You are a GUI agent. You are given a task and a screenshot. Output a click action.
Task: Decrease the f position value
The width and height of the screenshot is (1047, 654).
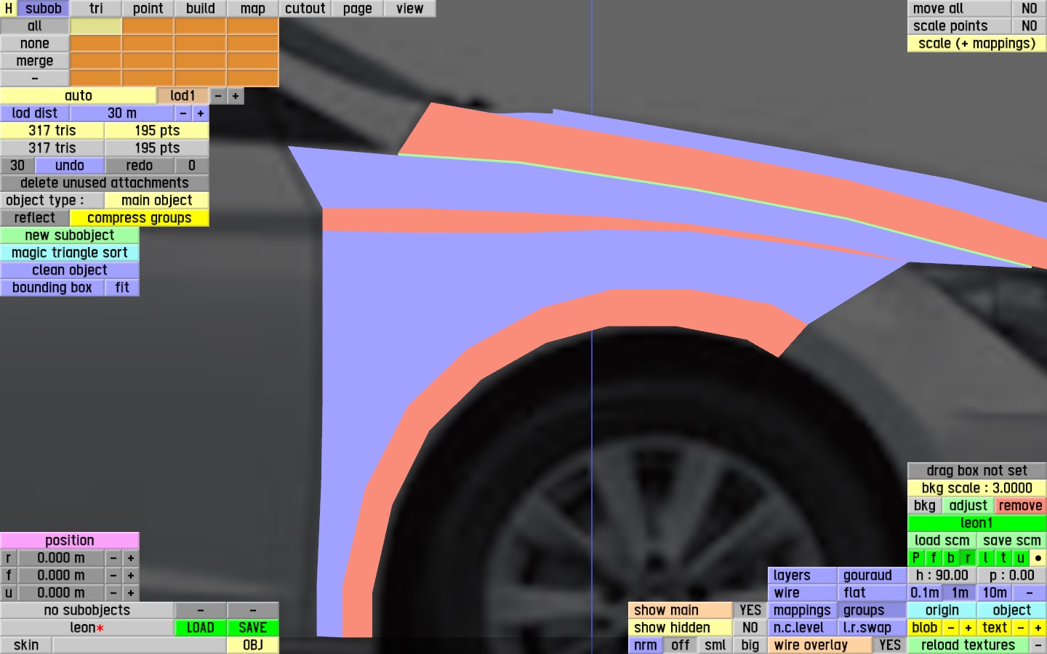pos(113,576)
